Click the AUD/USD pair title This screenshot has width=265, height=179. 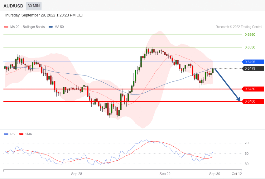tap(13, 6)
